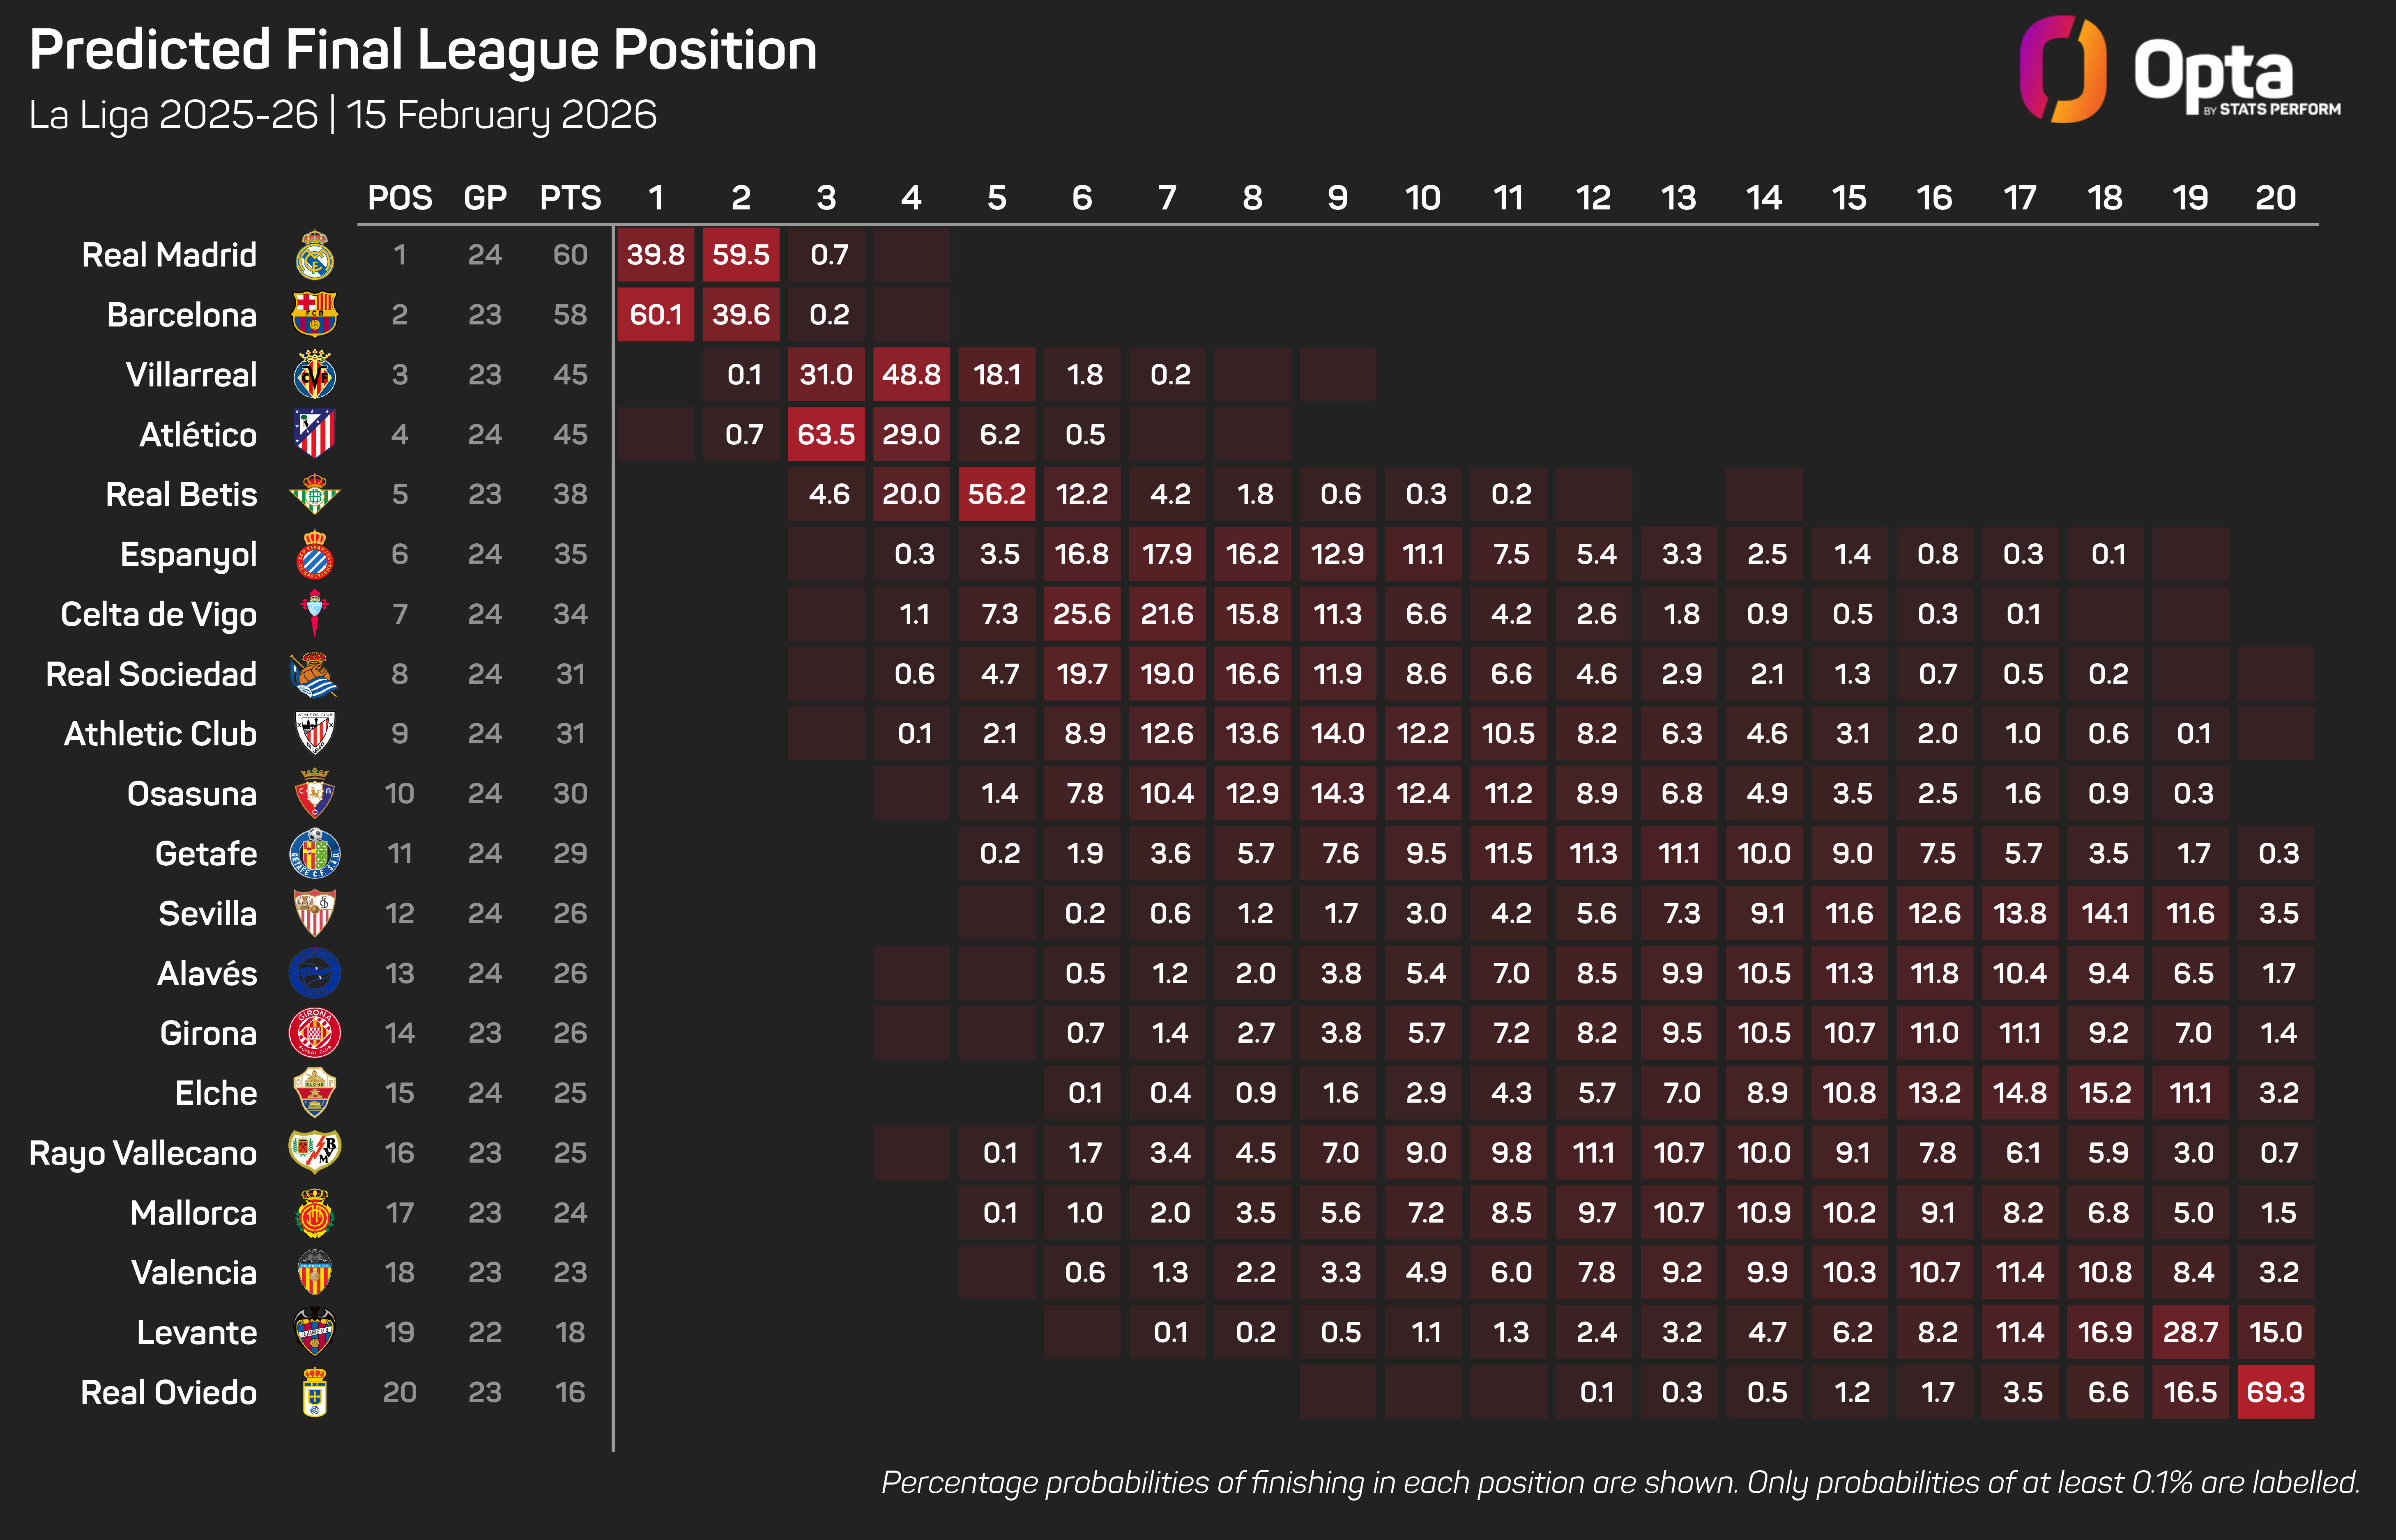
Task: Click the PTS column header
Action: 570,198
